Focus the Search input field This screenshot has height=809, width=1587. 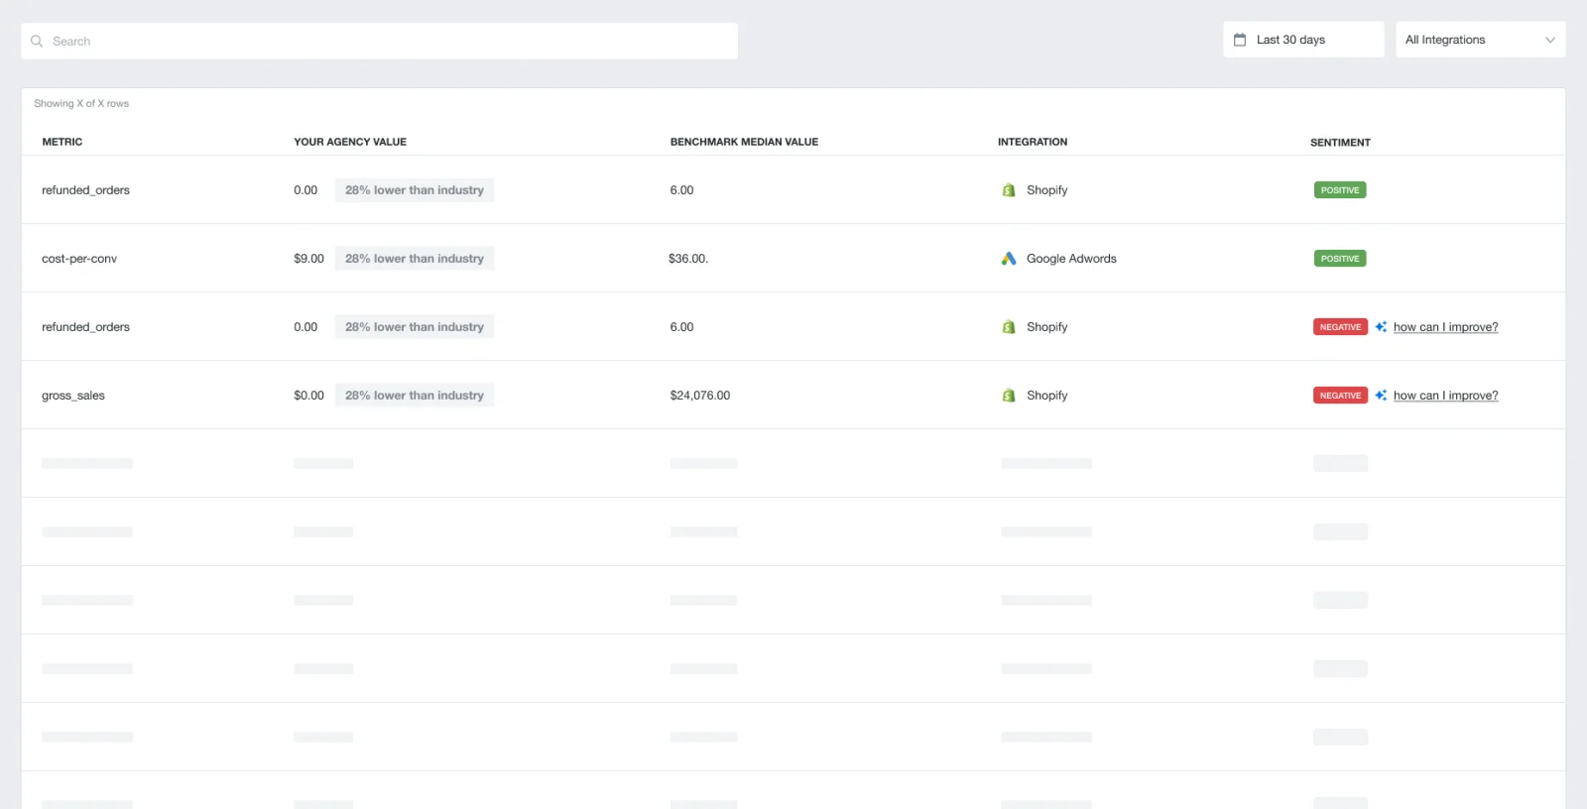(379, 41)
